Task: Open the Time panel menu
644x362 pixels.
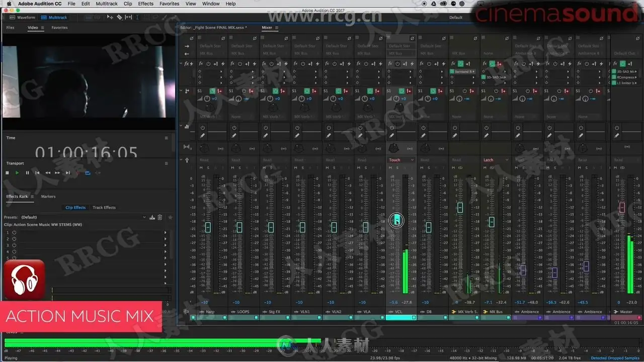Action: (x=167, y=138)
